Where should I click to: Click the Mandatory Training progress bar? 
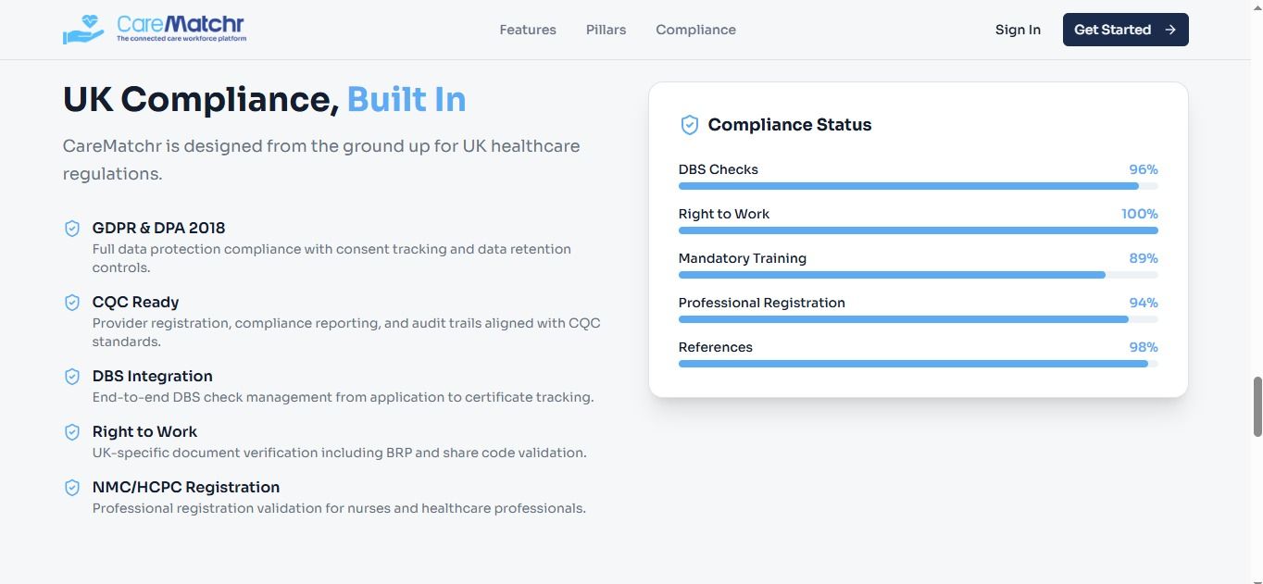click(918, 275)
